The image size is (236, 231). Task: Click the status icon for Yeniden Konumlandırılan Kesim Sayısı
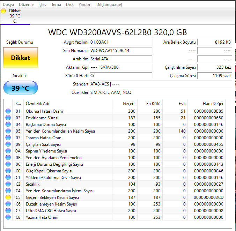pos(8,131)
